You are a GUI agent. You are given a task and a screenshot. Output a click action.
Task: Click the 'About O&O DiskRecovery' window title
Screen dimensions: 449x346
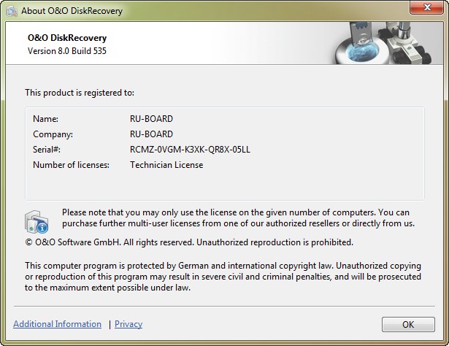[x=72, y=11]
